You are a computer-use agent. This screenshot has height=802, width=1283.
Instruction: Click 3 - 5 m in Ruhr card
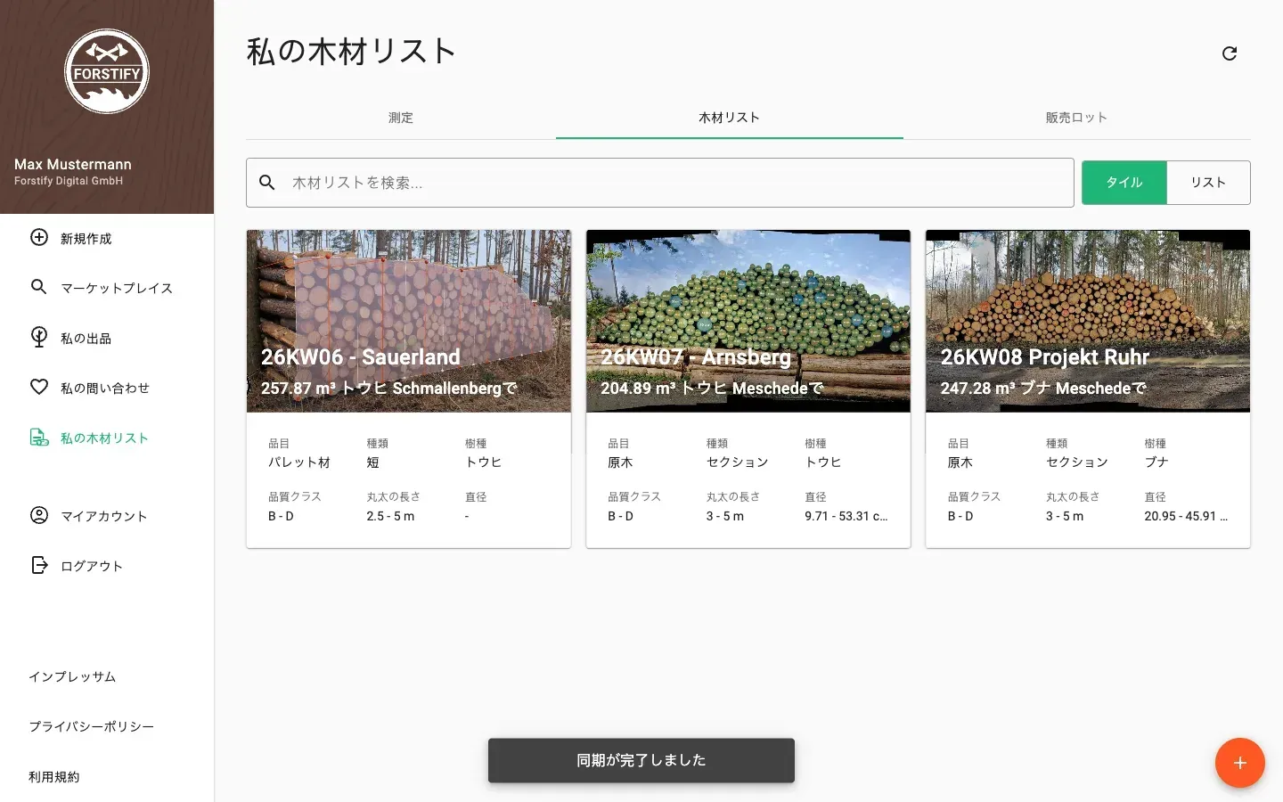[x=1065, y=516]
